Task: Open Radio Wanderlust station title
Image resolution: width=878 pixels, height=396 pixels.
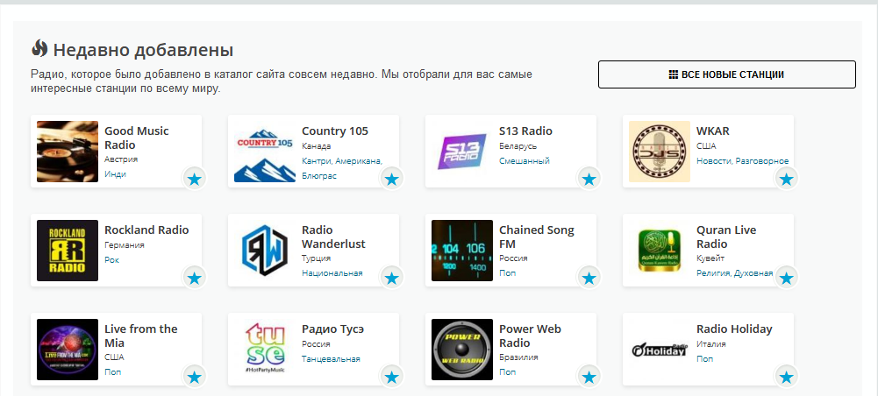Action: tap(333, 237)
